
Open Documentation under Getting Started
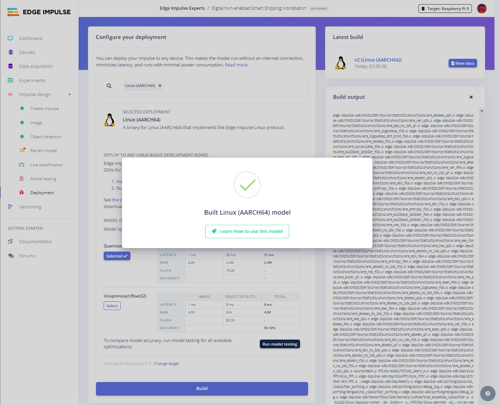tap(35, 241)
